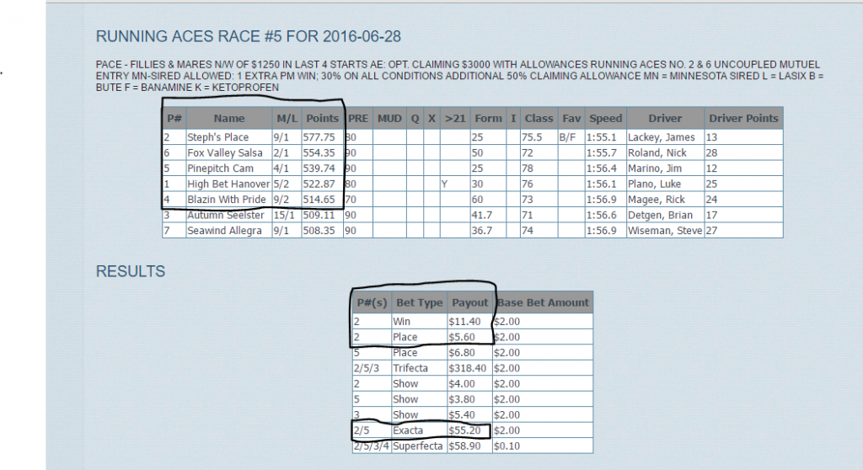Select horse name 'Blazin With Pride'
This screenshot has width=863, height=470.
coord(226,200)
